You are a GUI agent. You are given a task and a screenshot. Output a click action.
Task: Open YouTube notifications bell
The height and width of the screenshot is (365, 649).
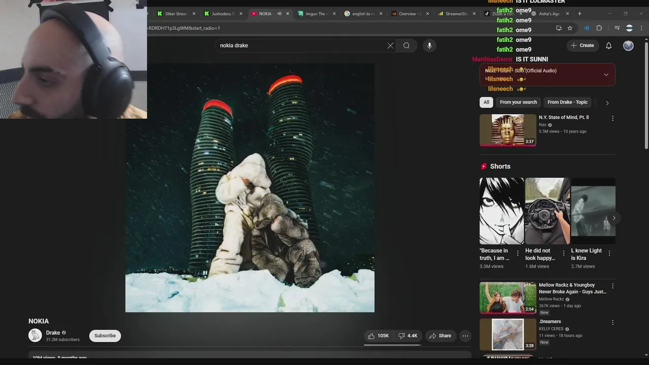pyautogui.click(x=608, y=46)
